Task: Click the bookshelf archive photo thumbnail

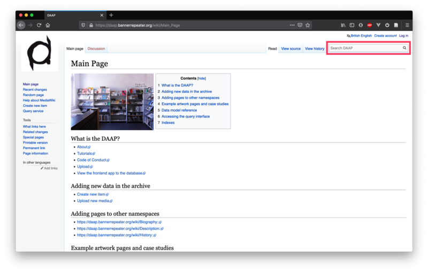Action: [112, 101]
